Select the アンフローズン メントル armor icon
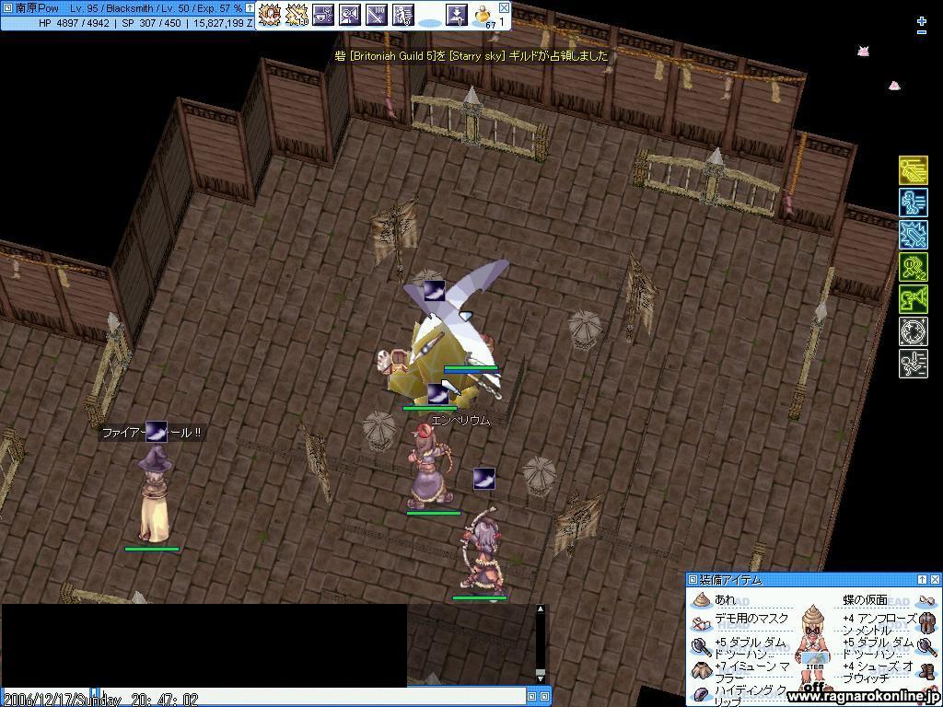The height and width of the screenshot is (707, 943). pyautogui.click(x=926, y=622)
